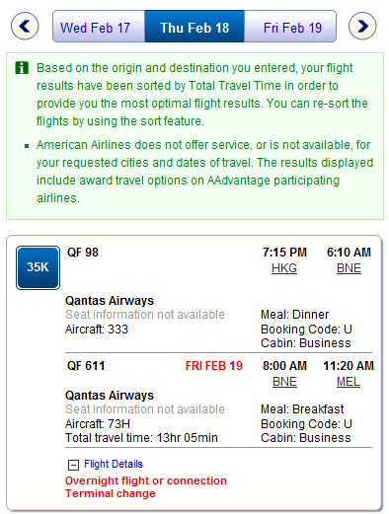The height and width of the screenshot is (514, 389).
Task: Click the green info icon
Action: click(x=22, y=68)
